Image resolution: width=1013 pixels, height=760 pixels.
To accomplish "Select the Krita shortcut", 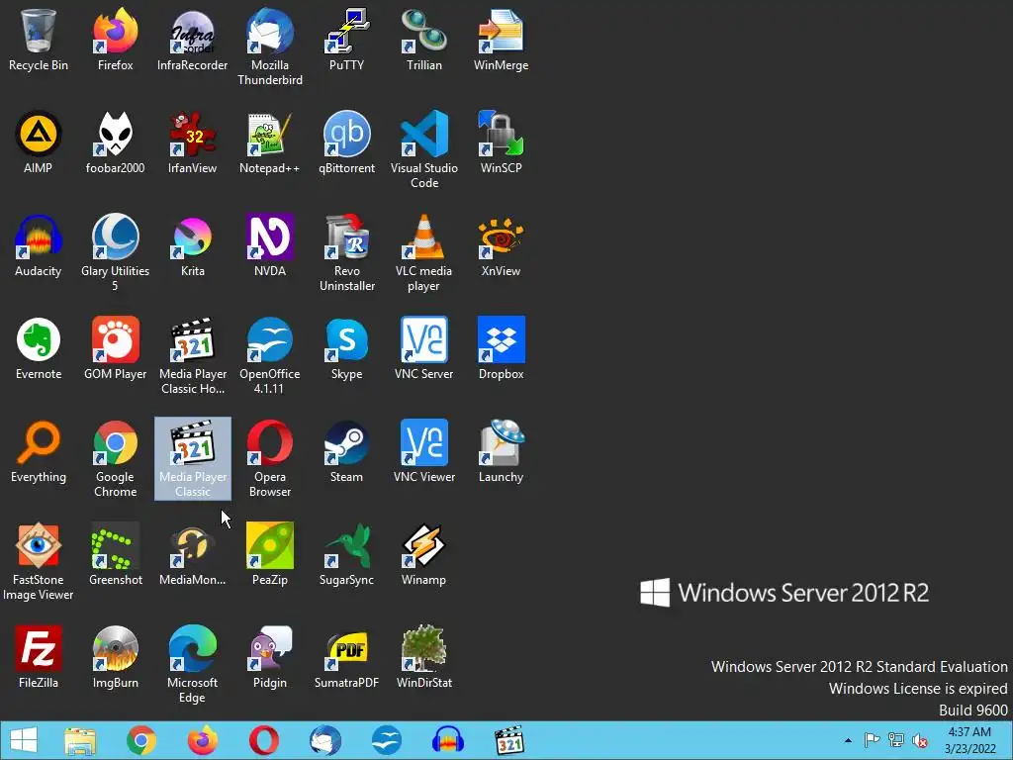I will pyautogui.click(x=193, y=245).
